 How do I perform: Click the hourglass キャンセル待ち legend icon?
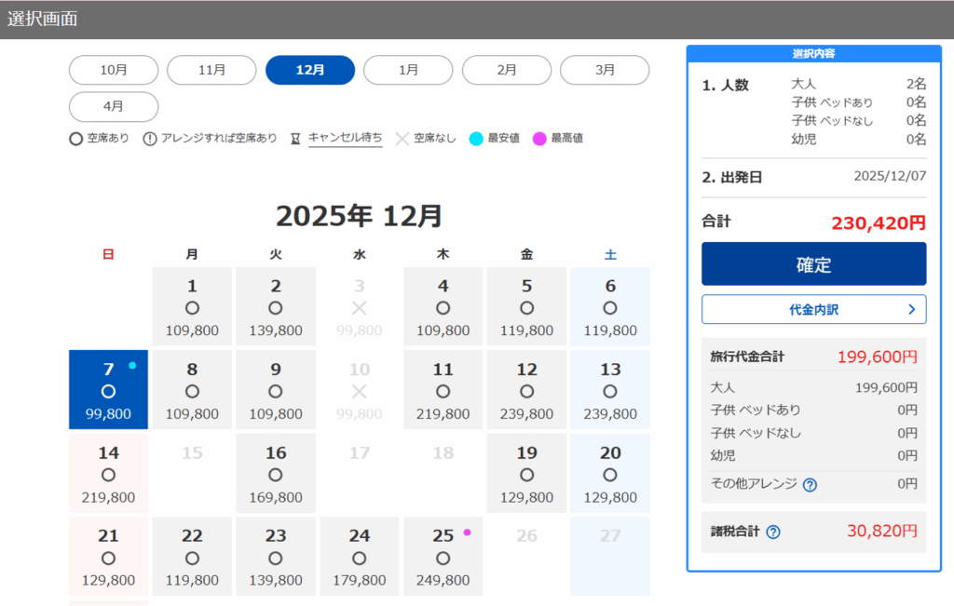295,139
